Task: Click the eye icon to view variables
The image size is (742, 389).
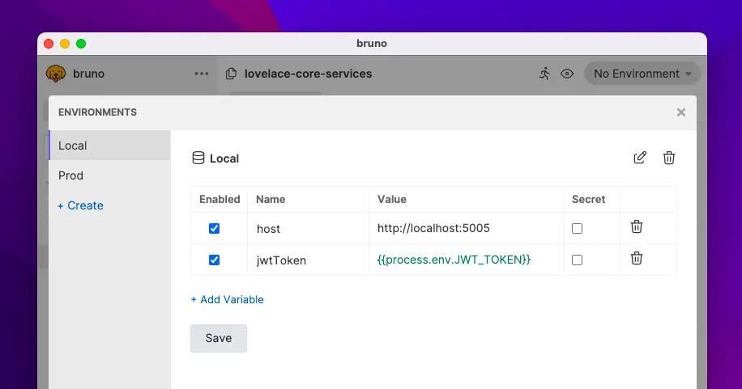Action: coord(567,74)
